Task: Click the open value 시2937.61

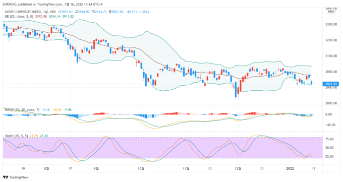Action: click(65, 12)
